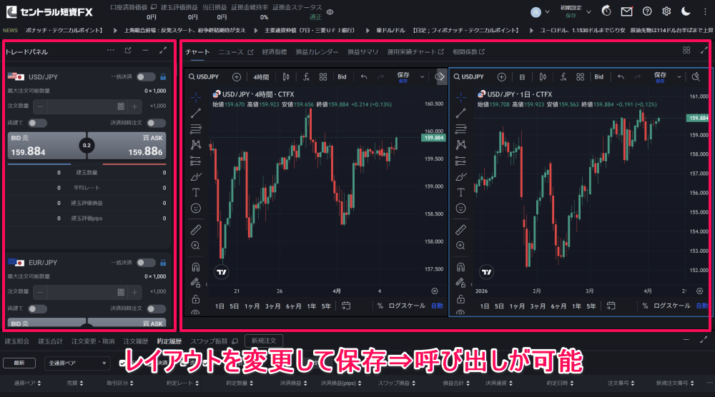
Task: Switch to the 損益サマリ tab
Action: pyautogui.click(x=363, y=52)
